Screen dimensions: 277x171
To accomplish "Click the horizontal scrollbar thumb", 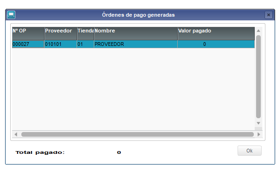I will tap(137, 134).
